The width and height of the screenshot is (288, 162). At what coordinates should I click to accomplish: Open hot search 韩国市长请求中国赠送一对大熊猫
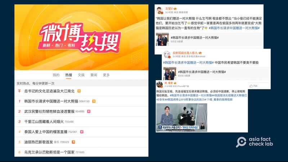[x=51, y=101]
